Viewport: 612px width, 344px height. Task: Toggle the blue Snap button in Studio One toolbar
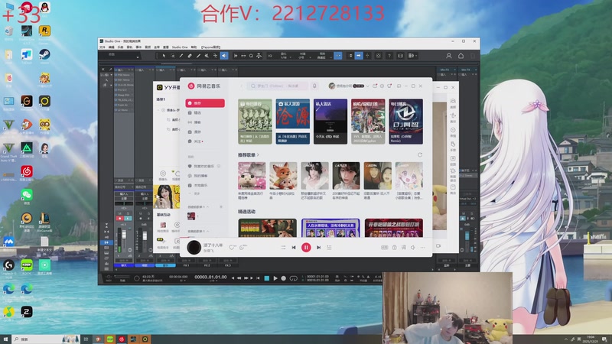click(338, 56)
